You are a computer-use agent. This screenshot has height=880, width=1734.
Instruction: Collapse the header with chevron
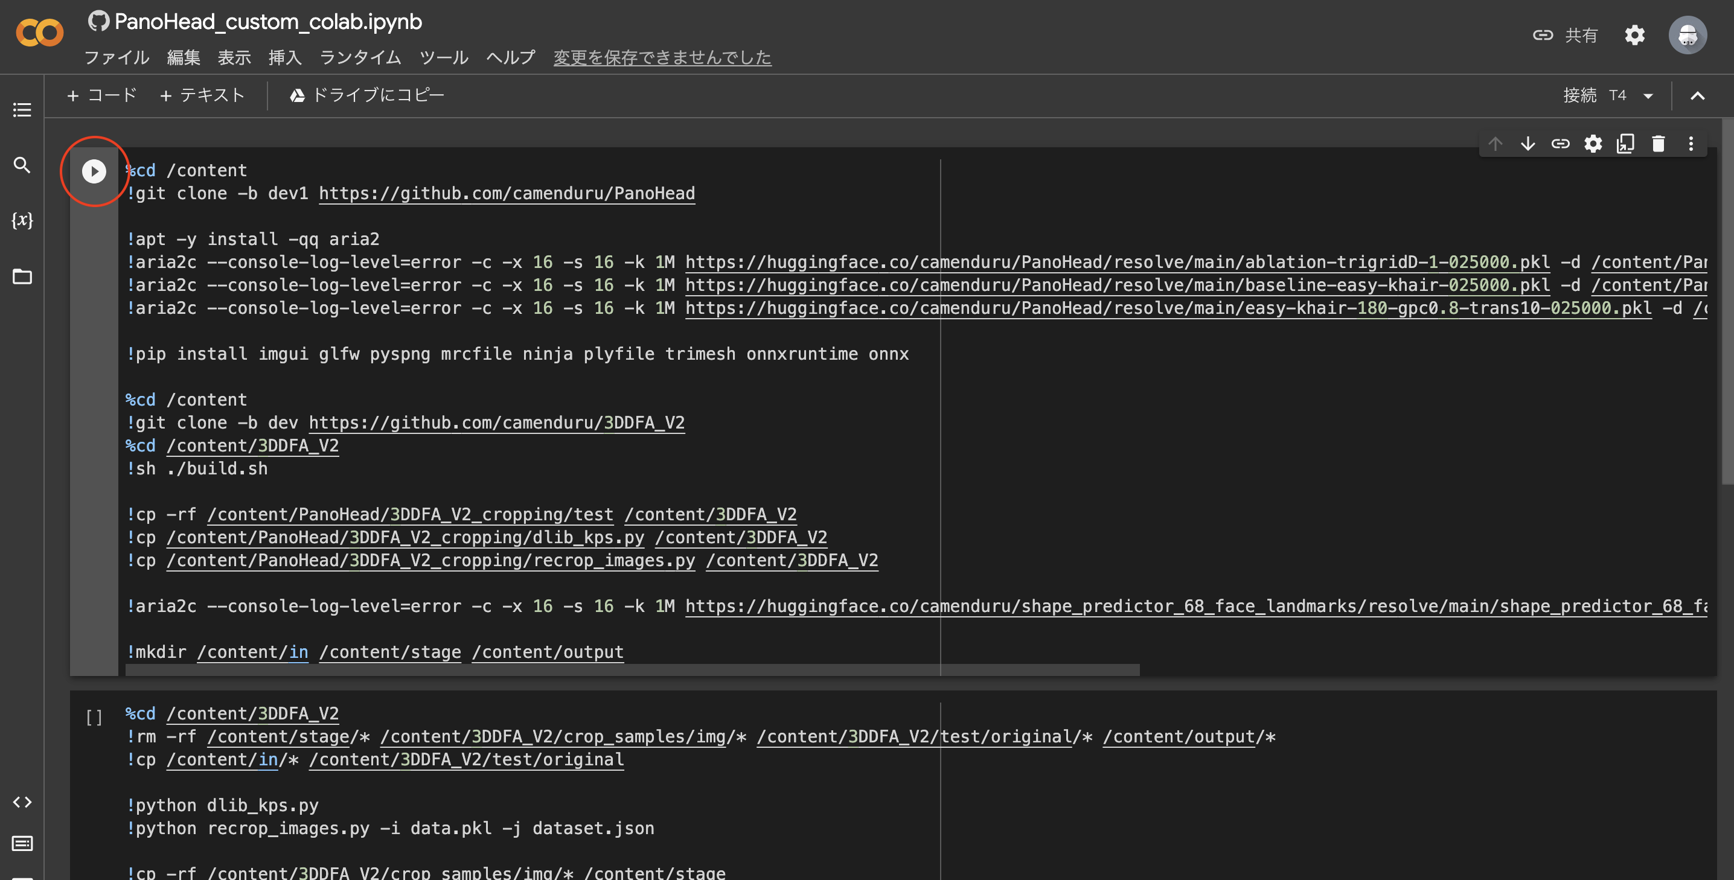click(x=1698, y=95)
